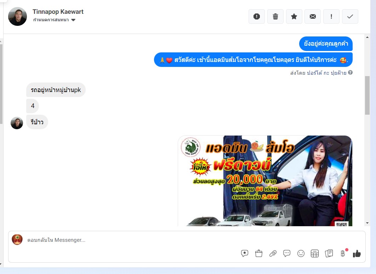The width and height of the screenshot is (376, 274).
Task: Click chat scrollbar down arrow
Action: tap(368, 223)
